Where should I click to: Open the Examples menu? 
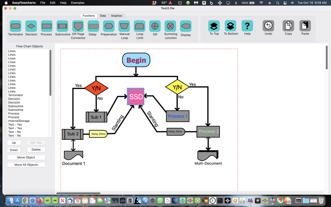click(x=78, y=3)
